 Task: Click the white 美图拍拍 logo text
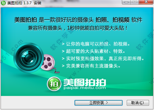coord(84,82)
